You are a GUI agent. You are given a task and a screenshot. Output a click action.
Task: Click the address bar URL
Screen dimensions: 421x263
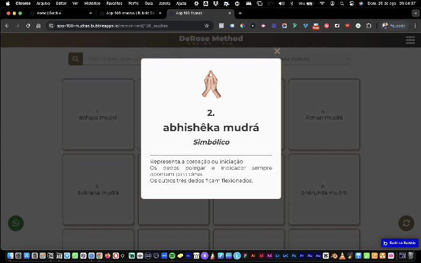[112, 26]
